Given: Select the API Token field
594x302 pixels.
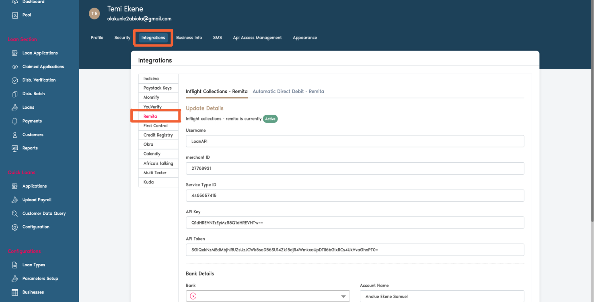Looking at the screenshot, I should [355, 249].
